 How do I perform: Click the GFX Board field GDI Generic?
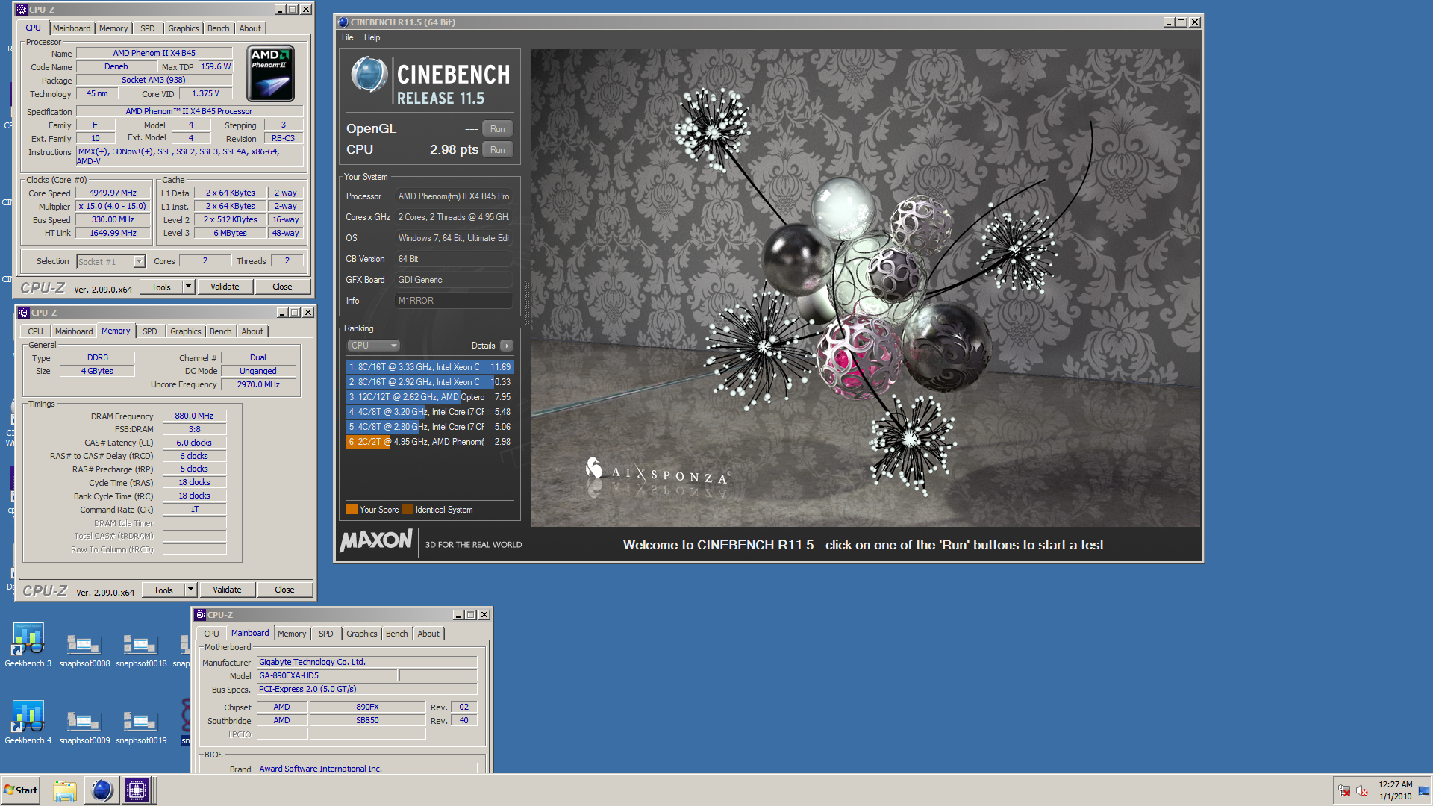(x=453, y=280)
